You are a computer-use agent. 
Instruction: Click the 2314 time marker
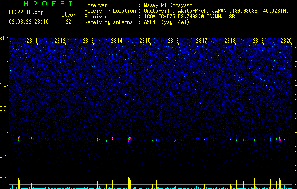click(x=117, y=41)
